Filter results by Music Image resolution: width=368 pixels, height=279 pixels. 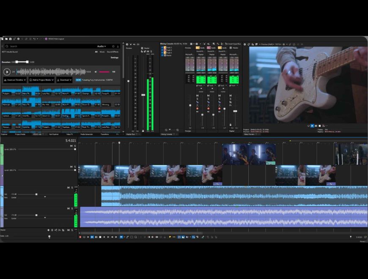[102, 52]
